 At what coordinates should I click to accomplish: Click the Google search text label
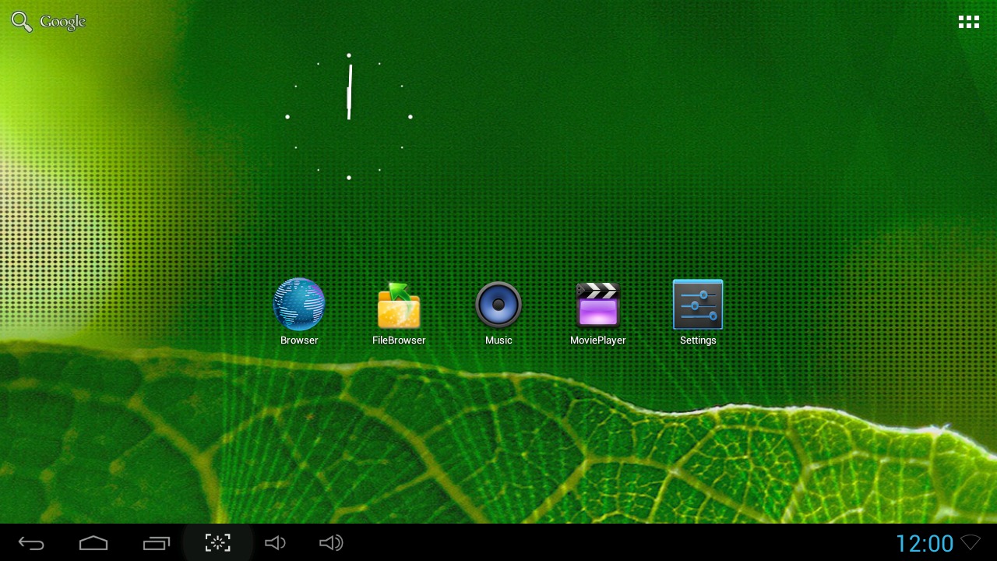pyautogui.click(x=62, y=22)
